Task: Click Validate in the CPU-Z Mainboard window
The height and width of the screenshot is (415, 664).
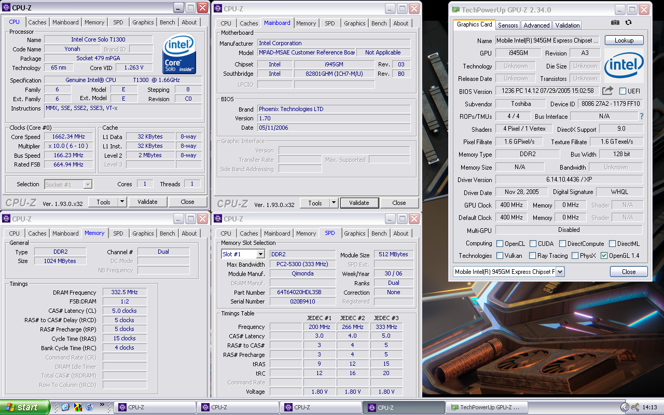Action: (x=359, y=203)
